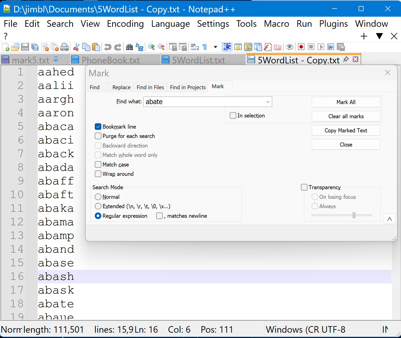This screenshot has height=338, width=401.
Task: Click the Monitoring eye icon
Action: coord(289,47)
